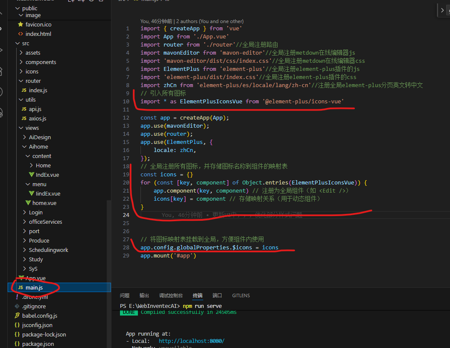450x348 pixels.
Task: Click line number 12 in the gutter
Action: (x=126, y=118)
